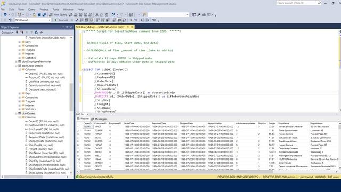Click the Results to Grid icon

pos(119,20)
